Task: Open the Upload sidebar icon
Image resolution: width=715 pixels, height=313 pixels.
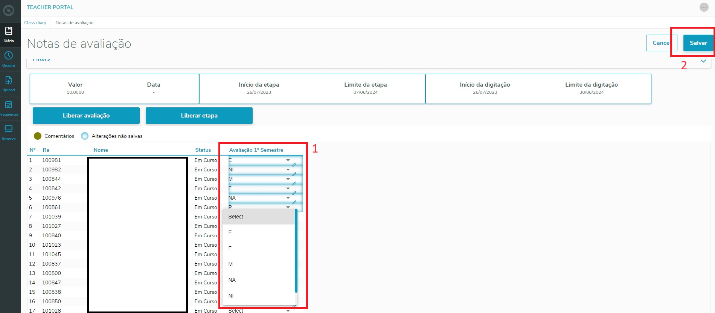Action: pyautogui.click(x=9, y=80)
